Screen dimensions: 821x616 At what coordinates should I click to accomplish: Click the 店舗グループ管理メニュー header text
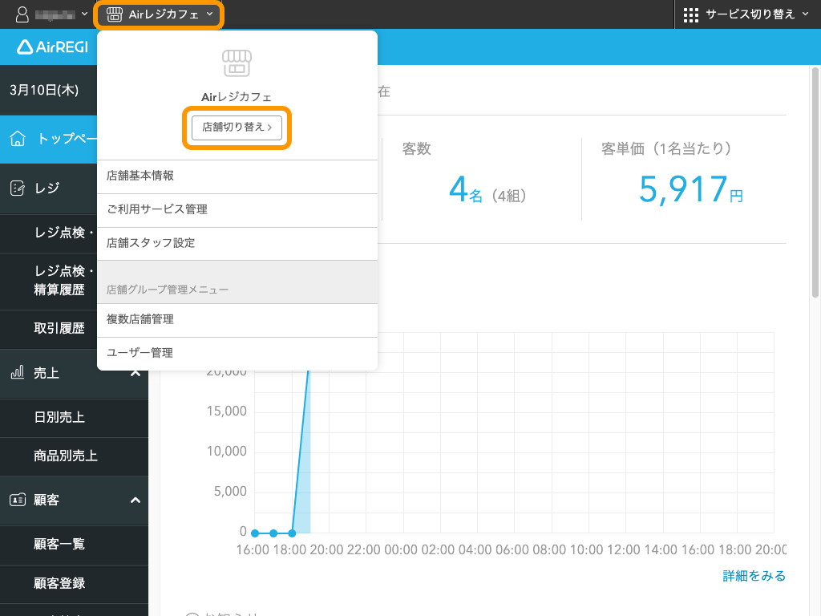(x=168, y=290)
